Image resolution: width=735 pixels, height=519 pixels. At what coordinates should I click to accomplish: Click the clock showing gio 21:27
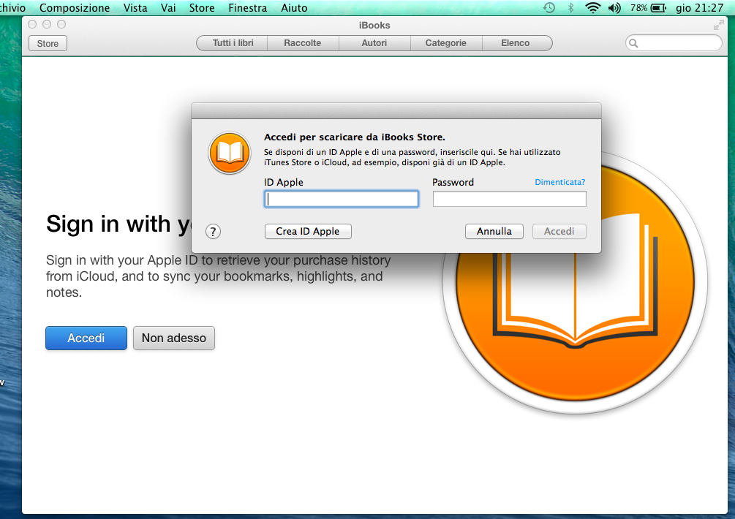pyautogui.click(x=699, y=8)
